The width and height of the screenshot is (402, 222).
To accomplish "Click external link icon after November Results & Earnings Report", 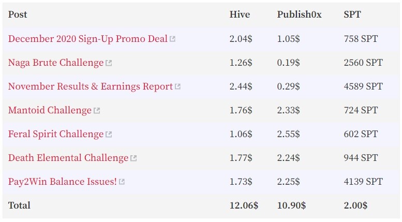I will (x=177, y=86).
